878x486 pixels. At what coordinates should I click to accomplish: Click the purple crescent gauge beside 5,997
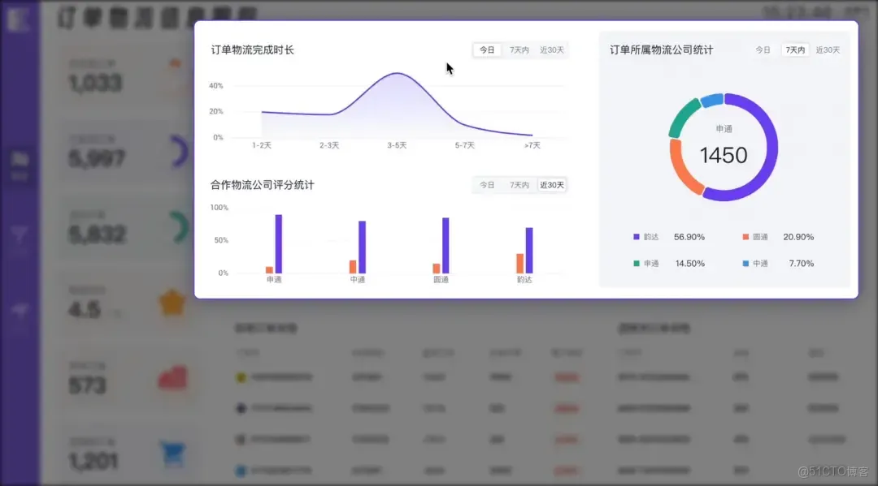[x=177, y=152]
